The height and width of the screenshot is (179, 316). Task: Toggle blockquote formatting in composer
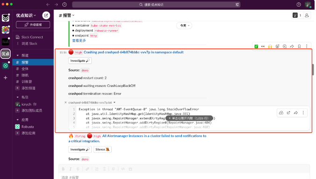tap(114, 169)
